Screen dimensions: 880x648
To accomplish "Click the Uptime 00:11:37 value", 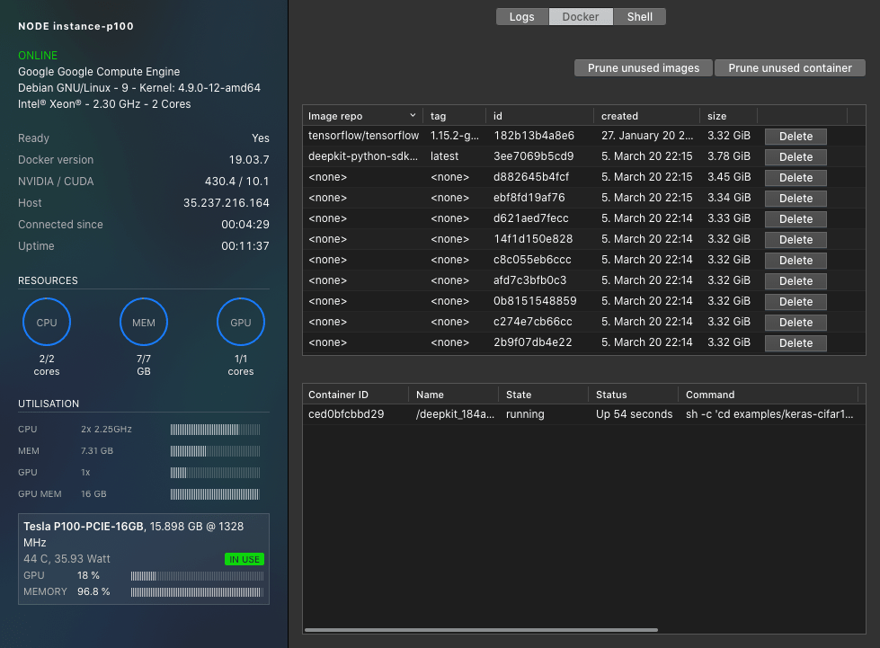I will click(x=245, y=245).
